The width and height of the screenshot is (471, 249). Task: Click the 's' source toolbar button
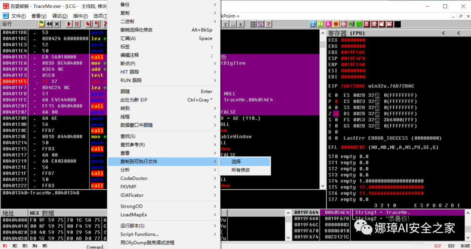241,24
